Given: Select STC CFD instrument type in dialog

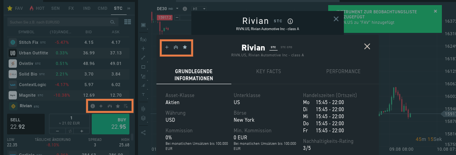Looking at the screenshot, I should pyautogui.click(x=286, y=47).
